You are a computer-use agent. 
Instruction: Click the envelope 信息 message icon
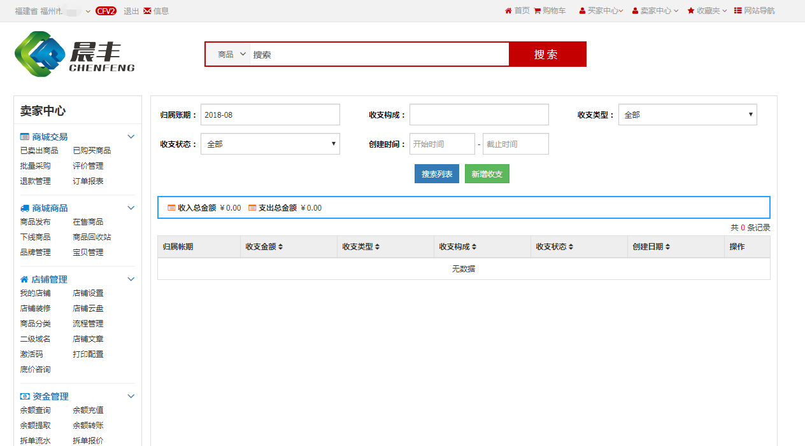[x=147, y=11]
